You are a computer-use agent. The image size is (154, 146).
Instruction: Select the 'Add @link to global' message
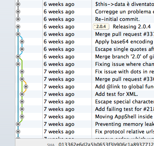(125, 87)
